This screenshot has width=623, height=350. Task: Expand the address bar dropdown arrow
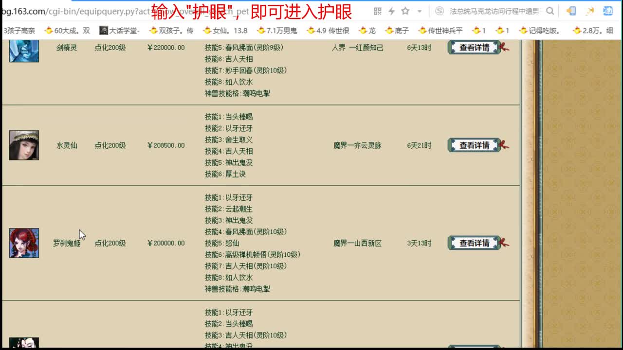419,11
